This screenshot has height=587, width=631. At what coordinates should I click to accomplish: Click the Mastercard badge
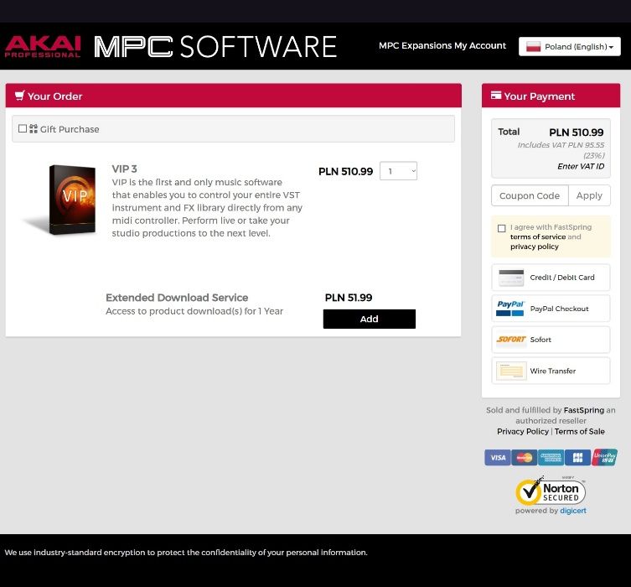coord(524,457)
